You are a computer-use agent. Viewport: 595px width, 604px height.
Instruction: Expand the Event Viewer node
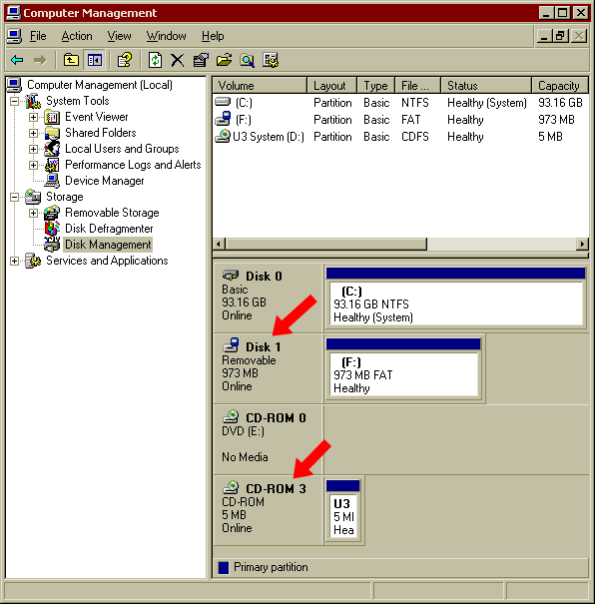coord(33,117)
